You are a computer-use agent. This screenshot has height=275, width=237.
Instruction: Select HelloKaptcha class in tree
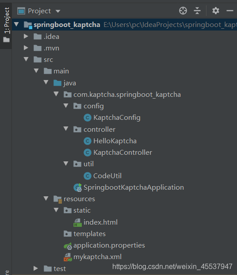(x=115, y=141)
